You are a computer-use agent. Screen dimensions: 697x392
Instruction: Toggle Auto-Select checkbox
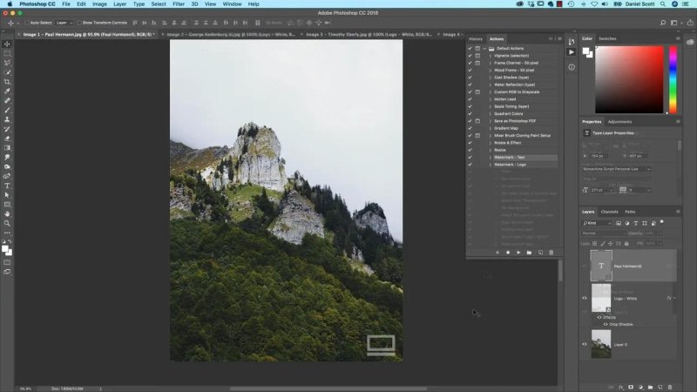(27, 23)
